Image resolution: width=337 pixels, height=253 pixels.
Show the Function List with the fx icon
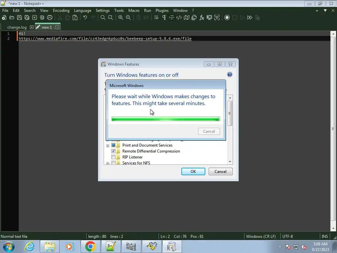click(x=202, y=18)
